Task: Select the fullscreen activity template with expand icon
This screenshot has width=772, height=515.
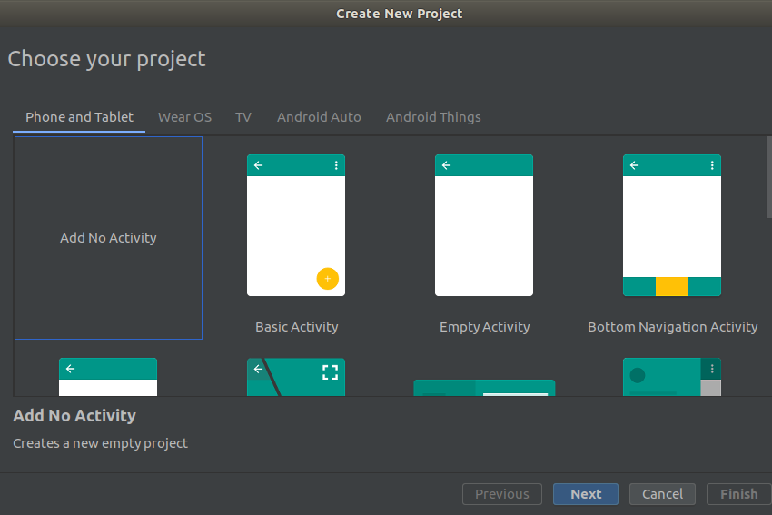Action: click(296, 377)
